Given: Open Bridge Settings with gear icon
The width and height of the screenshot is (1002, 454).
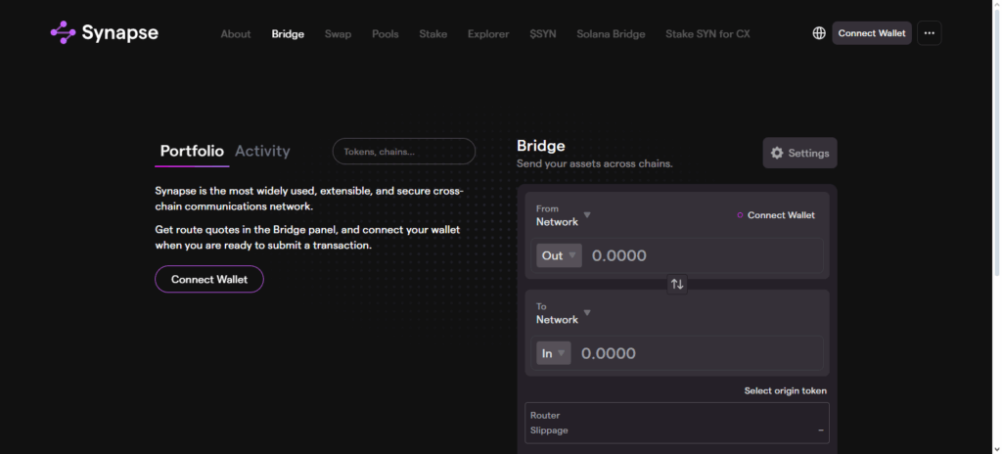Looking at the screenshot, I should (x=799, y=153).
